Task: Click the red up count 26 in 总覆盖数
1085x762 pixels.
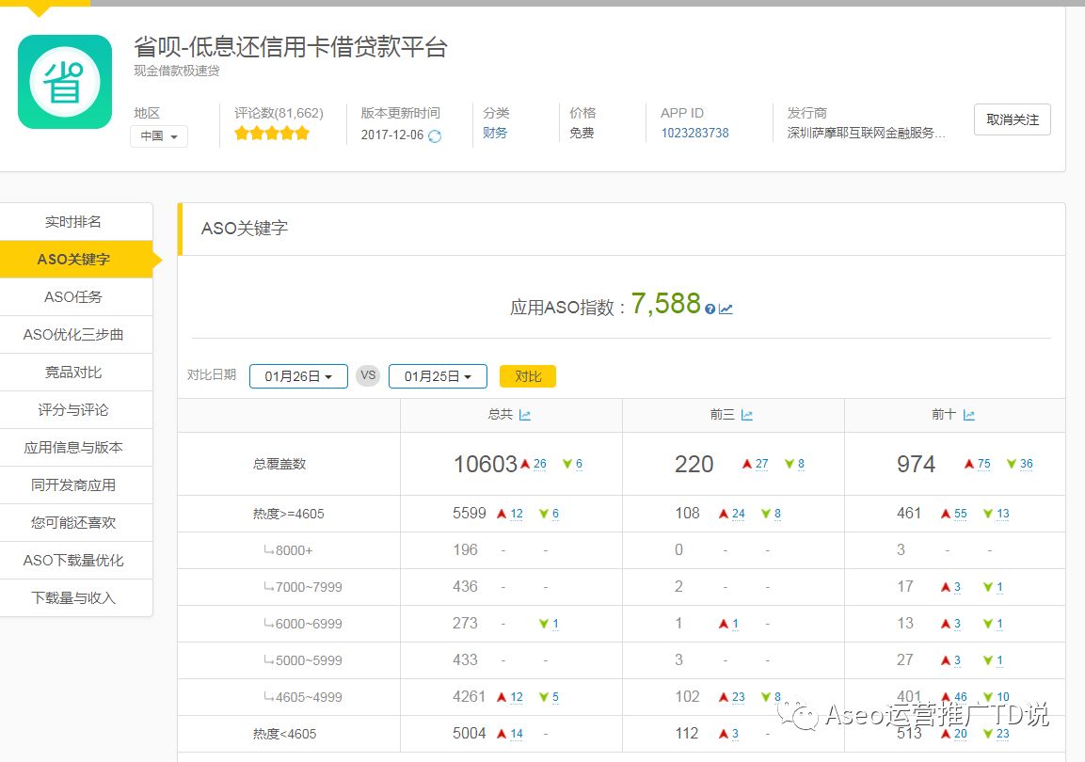Action: tap(539, 464)
